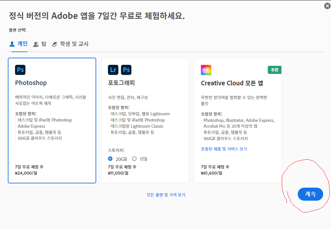Click the 사진 편집, 관리, 재구성 description
Image resolution: width=331 pixels, height=229 pixels.
point(128,97)
